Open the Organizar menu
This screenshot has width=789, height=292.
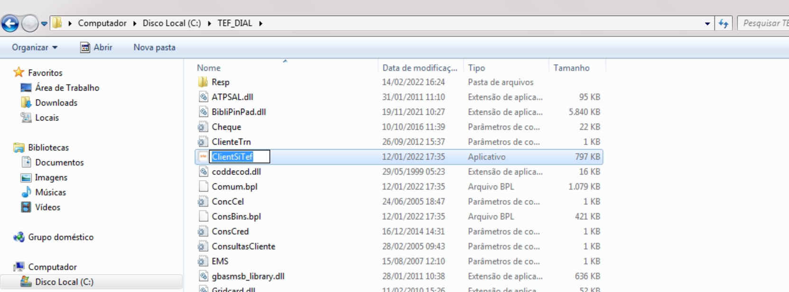click(35, 47)
